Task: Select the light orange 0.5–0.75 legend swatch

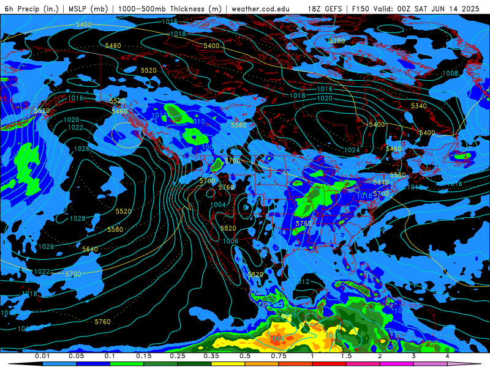Action: 262,364
